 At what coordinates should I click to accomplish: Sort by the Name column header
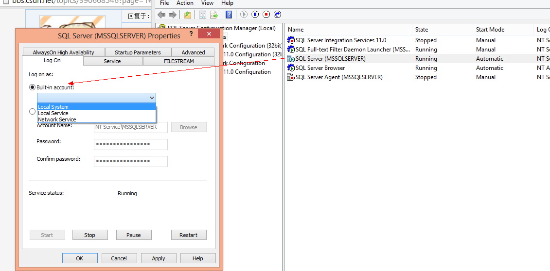click(x=349, y=30)
